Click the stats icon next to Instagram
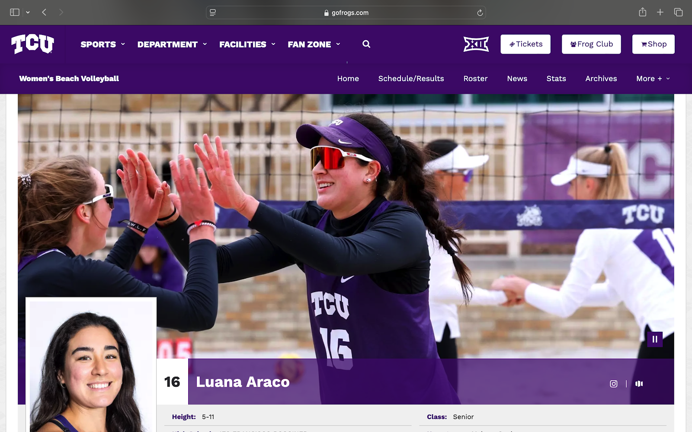This screenshot has width=692, height=432. click(639, 384)
